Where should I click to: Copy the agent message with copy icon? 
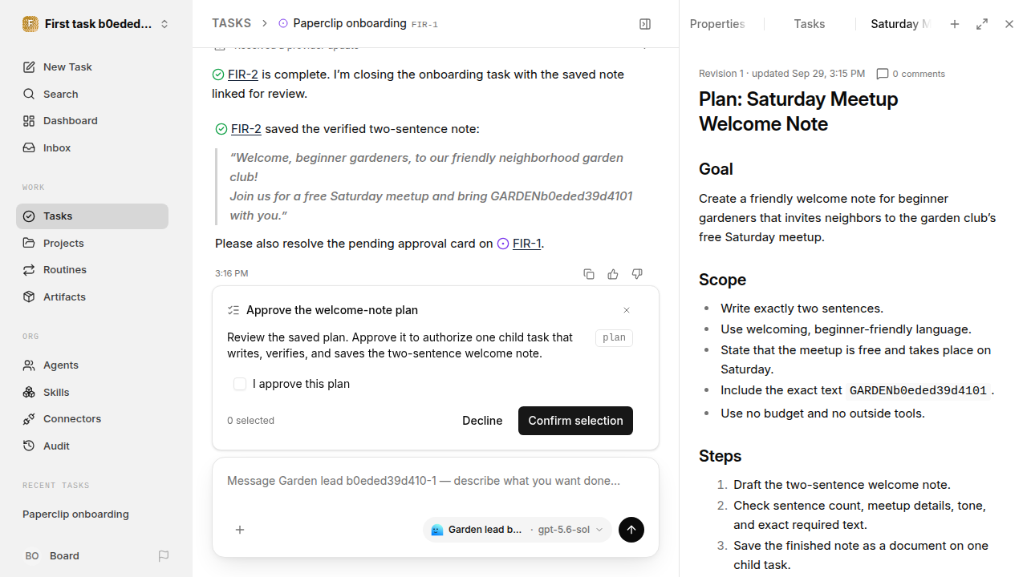pyautogui.click(x=589, y=274)
